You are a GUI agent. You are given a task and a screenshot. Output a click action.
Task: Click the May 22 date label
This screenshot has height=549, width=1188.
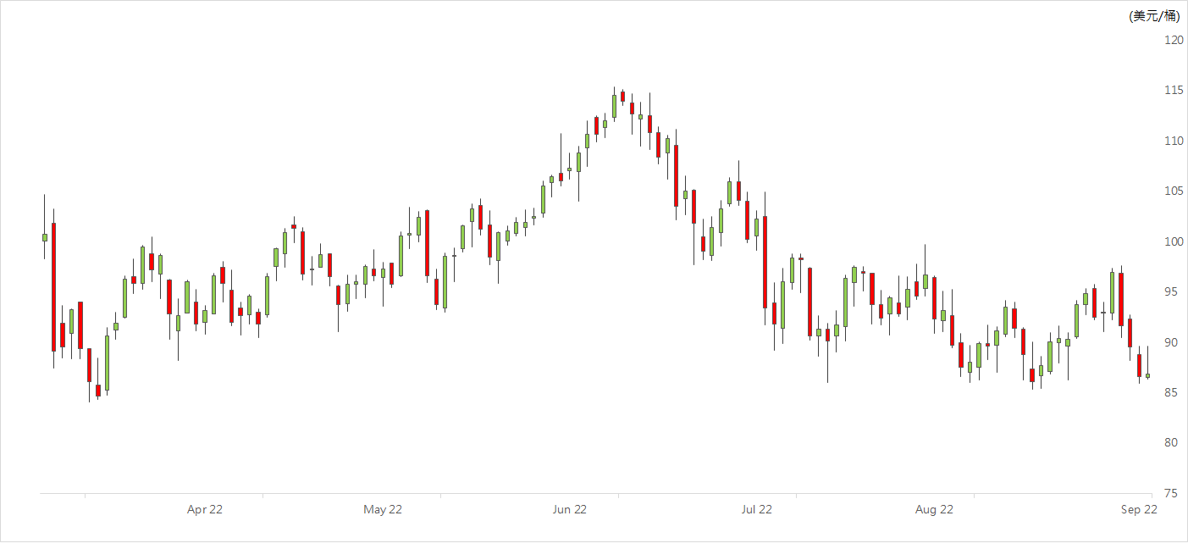click(x=383, y=509)
